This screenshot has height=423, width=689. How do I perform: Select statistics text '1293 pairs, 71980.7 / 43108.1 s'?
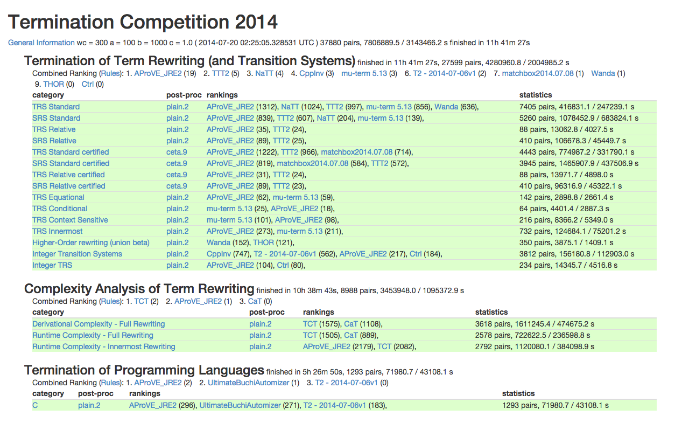[x=556, y=405]
